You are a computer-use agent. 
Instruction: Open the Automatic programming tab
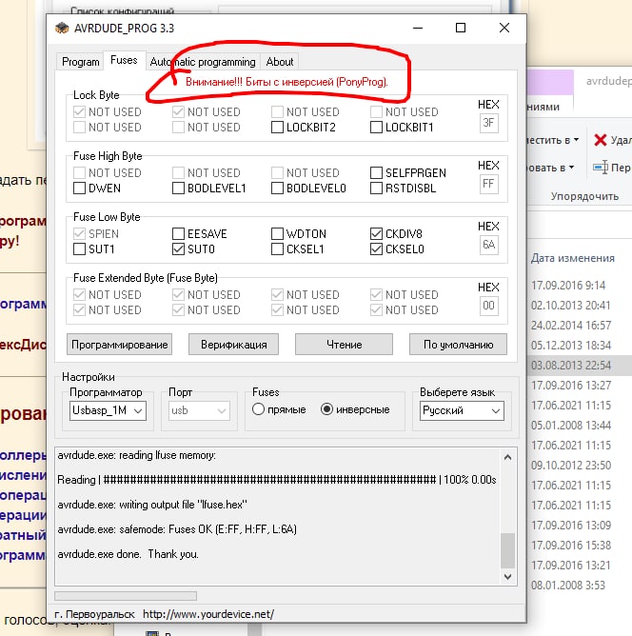click(x=203, y=62)
